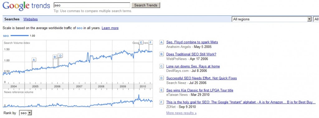Viewport: 319px width, 118px height.
Task: Open the Rank by seo dropdown
Action: coord(26,113)
